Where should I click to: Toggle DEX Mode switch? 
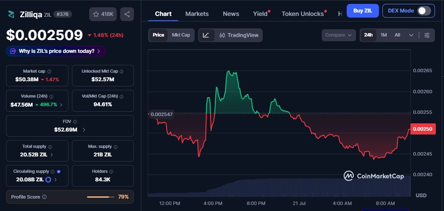pos(424,11)
